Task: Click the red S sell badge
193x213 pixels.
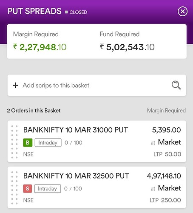Action: [x=28, y=189]
